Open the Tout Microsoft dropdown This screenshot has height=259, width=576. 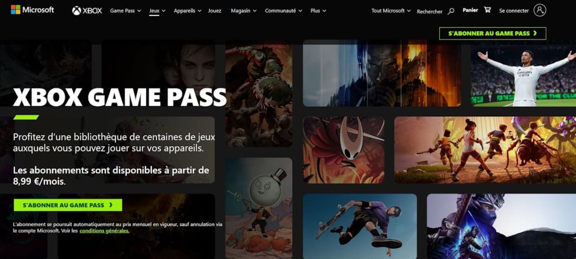(391, 11)
